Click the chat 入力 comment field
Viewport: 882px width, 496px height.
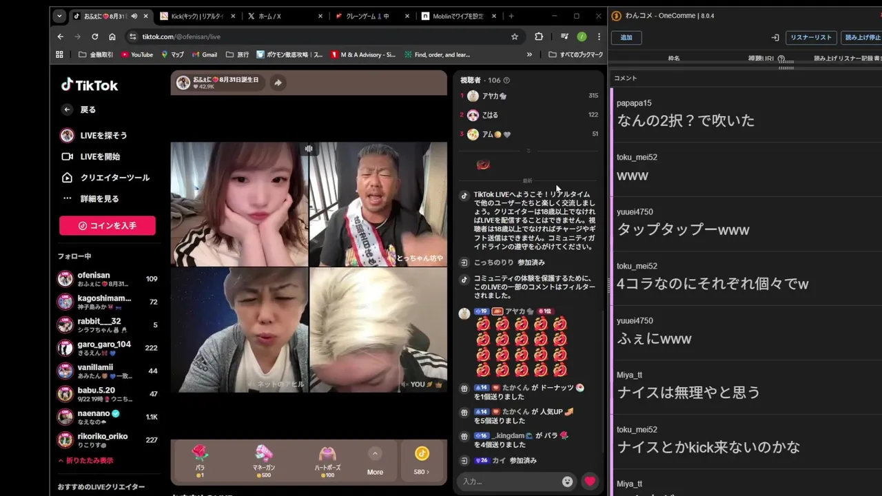tap(510, 482)
